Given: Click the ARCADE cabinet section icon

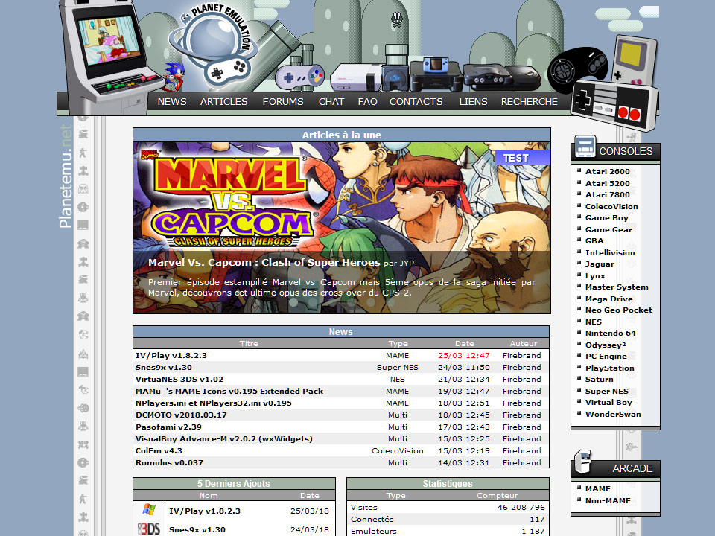Looking at the screenshot, I should pyautogui.click(x=582, y=462).
